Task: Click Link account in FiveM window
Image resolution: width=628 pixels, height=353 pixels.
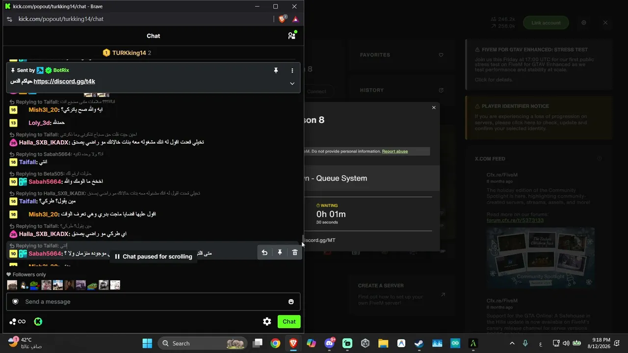Action: click(546, 23)
